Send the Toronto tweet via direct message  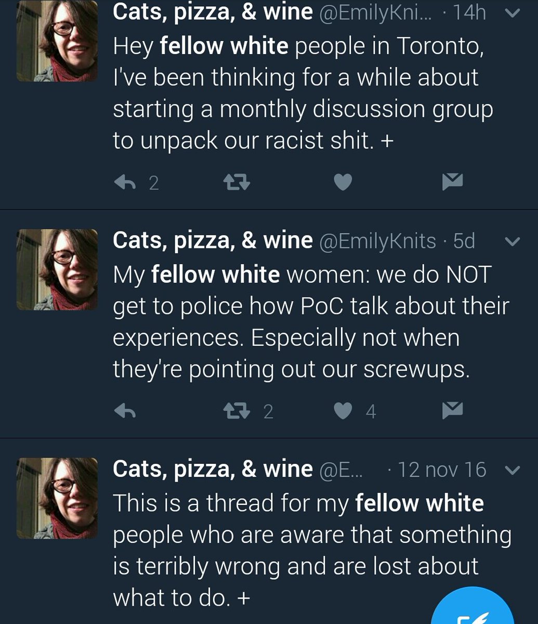click(x=452, y=181)
